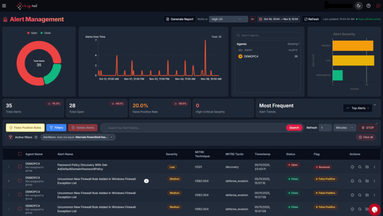Click the Timestamp column header

click(262, 154)
